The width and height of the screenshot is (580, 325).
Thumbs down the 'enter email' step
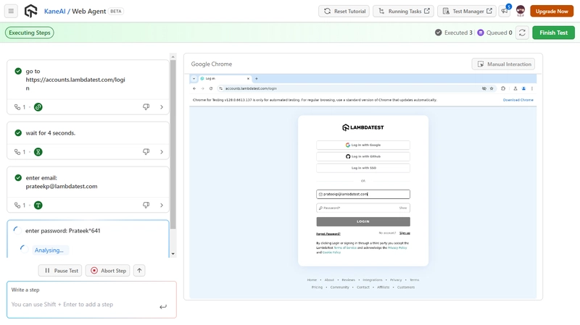pyautogui.click(x=146, y=205)
